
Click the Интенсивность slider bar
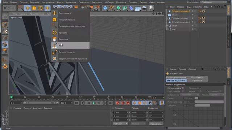[x=210, y=102]
